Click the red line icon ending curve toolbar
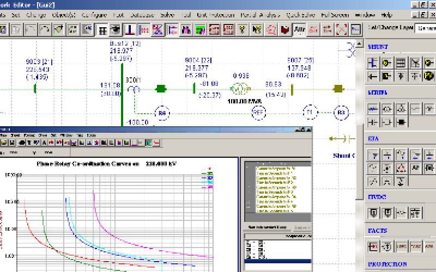 (156, 143)
